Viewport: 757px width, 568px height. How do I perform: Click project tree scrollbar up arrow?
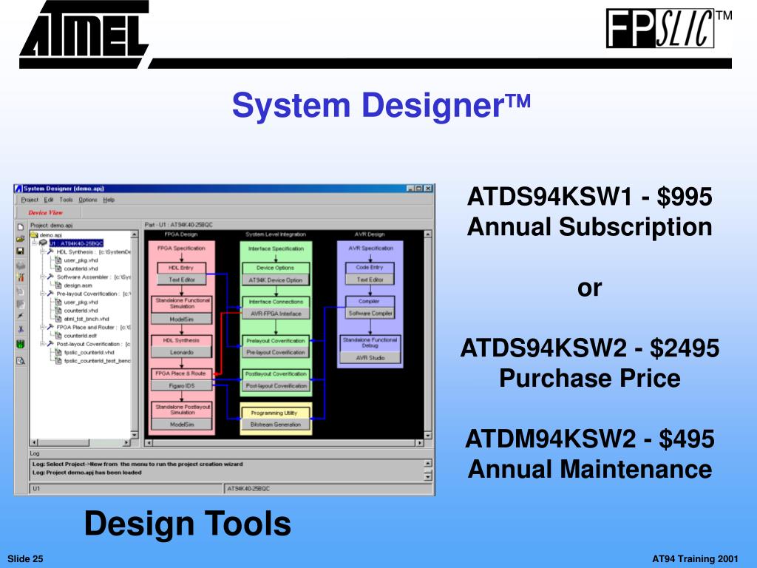pyautogui.click(x=135, y=234)
